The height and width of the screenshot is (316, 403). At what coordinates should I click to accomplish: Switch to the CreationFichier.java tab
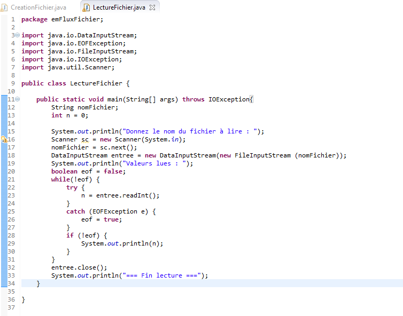pyautogui.click(x=38, y=7)
